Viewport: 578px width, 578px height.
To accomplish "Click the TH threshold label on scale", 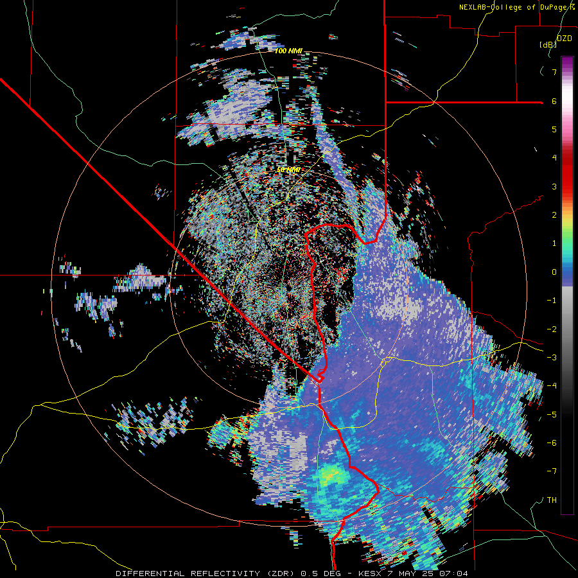I will [552, 500].
